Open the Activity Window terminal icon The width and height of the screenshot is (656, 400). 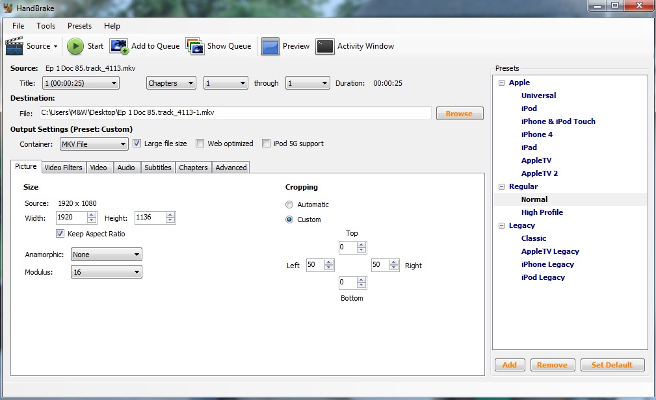tap(325, 46)
